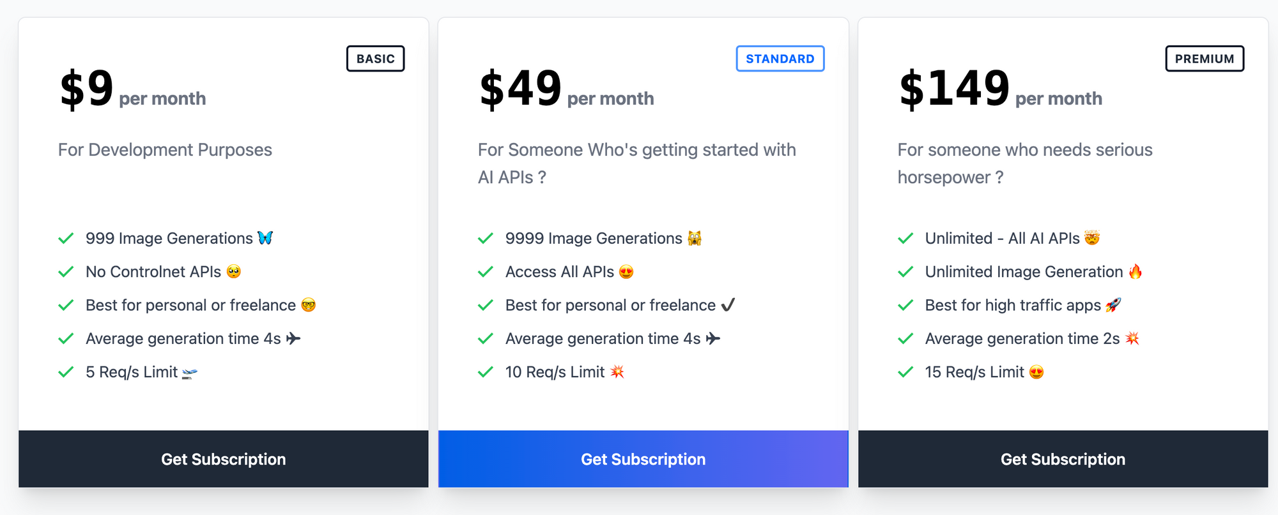The image size is (1278, 515).
Task: Select the STANDARD plan badge
Action: [780, 59]
